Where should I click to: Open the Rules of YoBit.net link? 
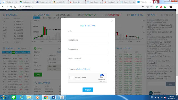[83, 69]
